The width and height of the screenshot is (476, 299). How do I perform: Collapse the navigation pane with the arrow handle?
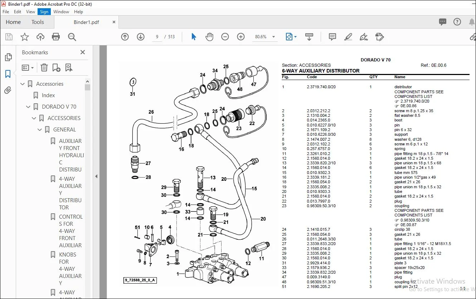pyautogui.click(x=96, y=176)
